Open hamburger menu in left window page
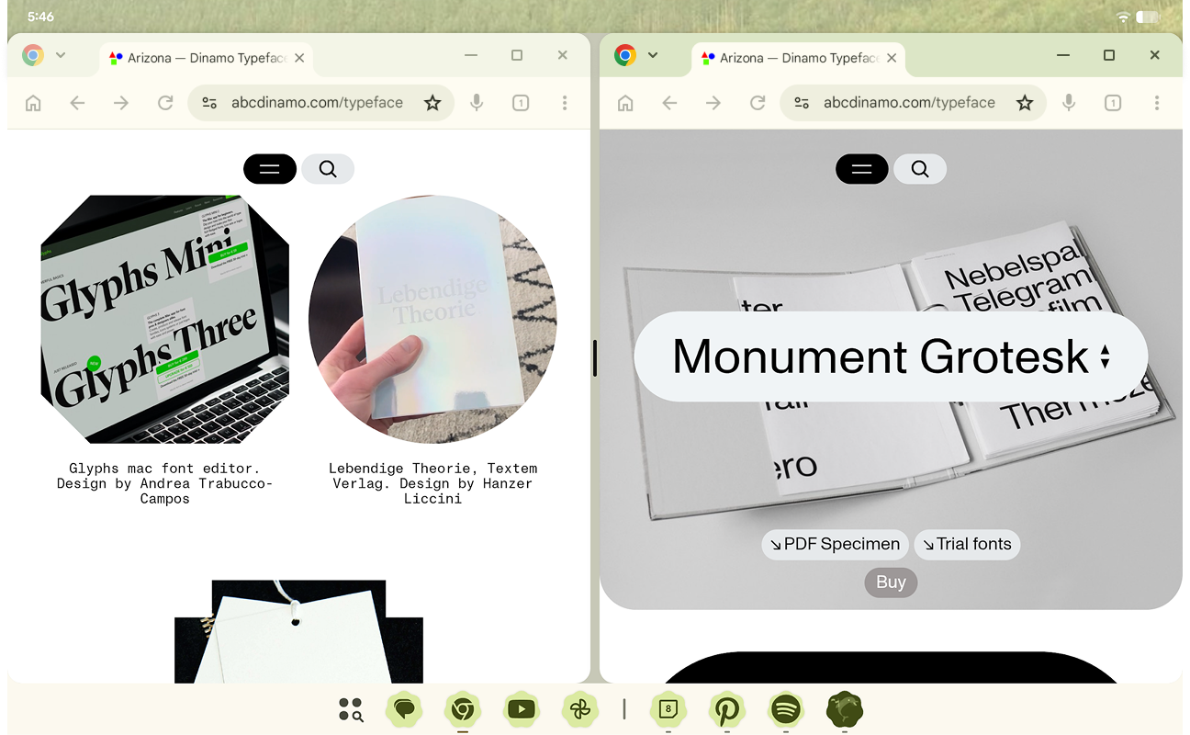 (x=269, y=169)
